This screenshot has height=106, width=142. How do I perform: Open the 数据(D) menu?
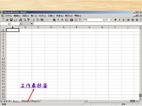[x=60, y=16]
